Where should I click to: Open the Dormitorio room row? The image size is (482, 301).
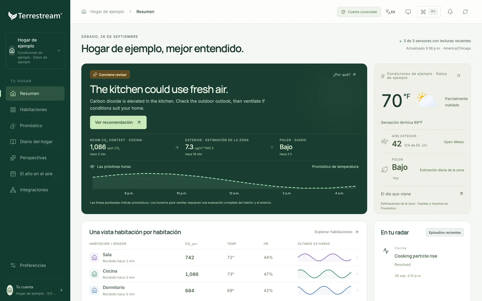pyautogui.click(x=224, y=291)
